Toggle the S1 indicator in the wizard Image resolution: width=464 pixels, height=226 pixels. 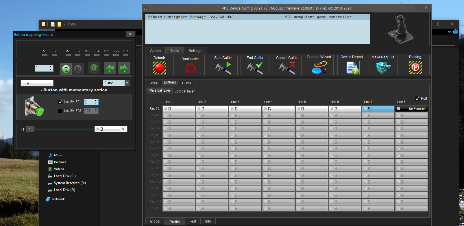[45, 55]
